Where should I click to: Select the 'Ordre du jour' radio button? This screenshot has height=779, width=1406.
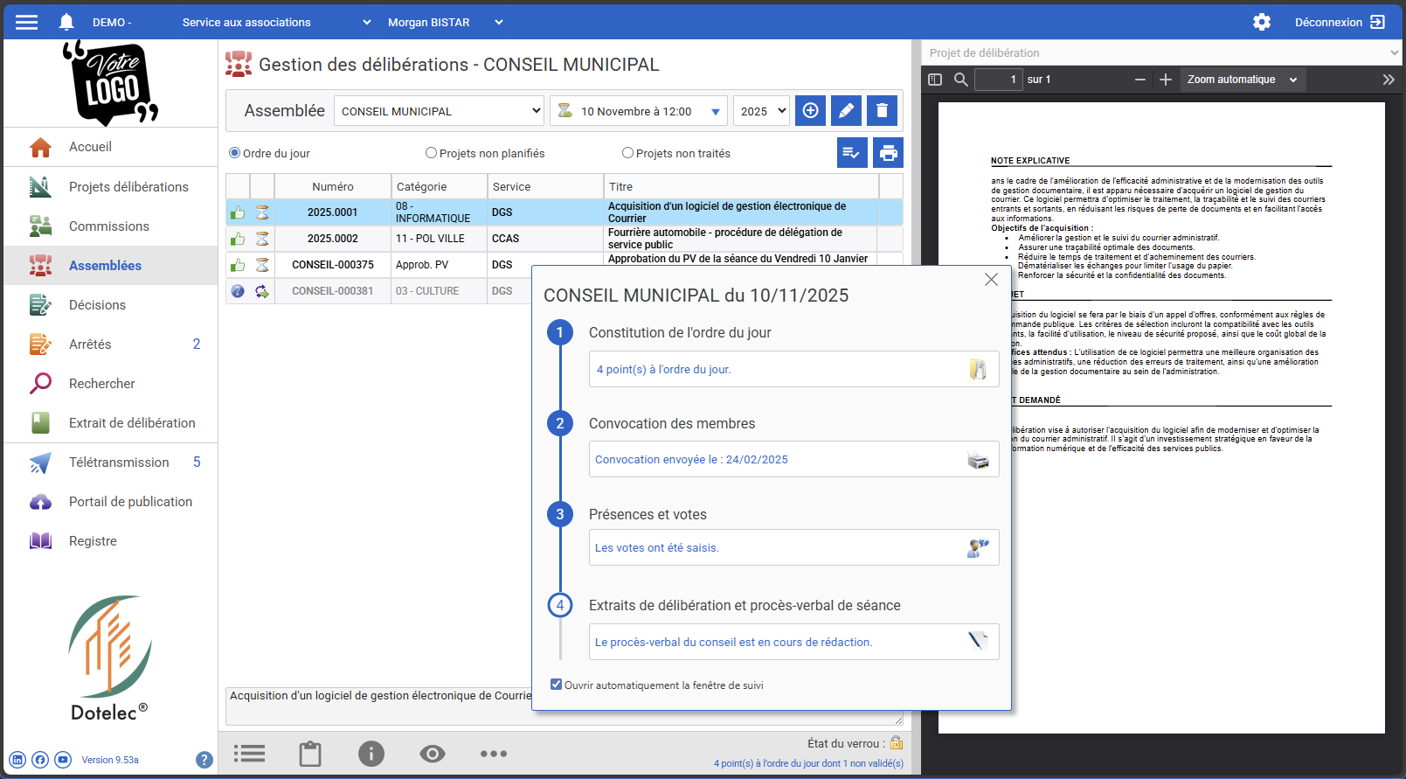(x=234, y=153)
